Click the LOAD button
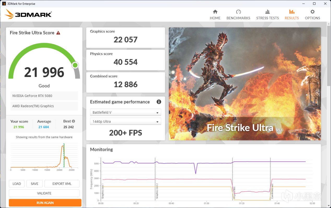This screenshot has width=331, height=208. coord(17,184)
